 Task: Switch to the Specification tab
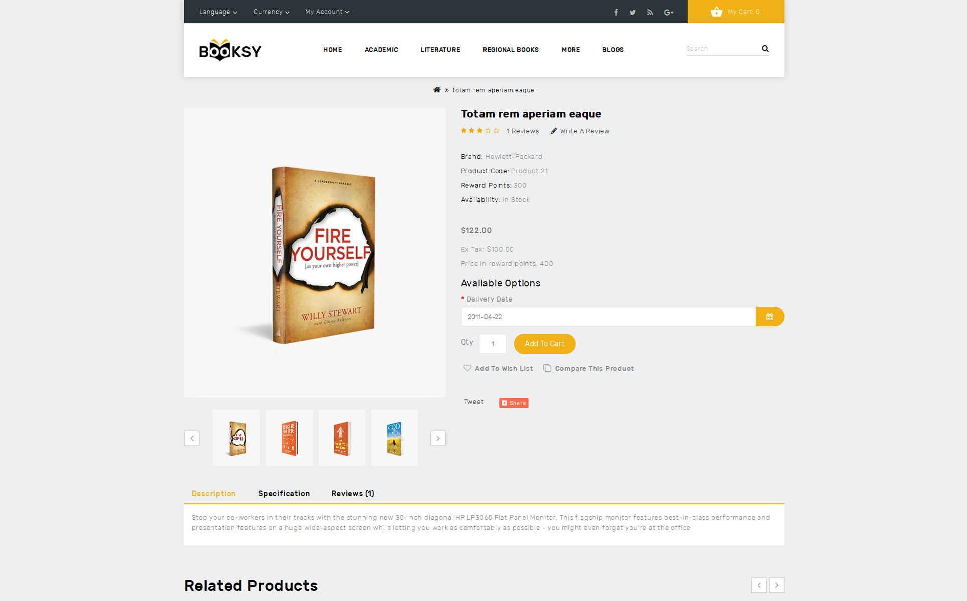(284, 493)
